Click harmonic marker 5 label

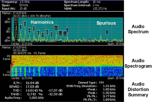pos(34,29)
